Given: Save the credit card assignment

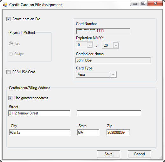Looking at the screenshot, I should pos(108,154).
